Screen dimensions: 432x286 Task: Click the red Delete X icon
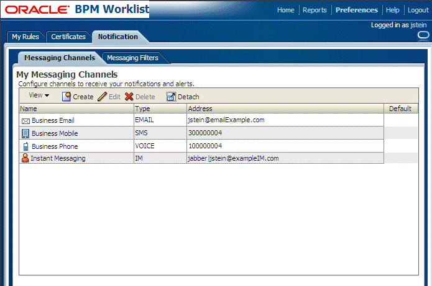(129, 97)
